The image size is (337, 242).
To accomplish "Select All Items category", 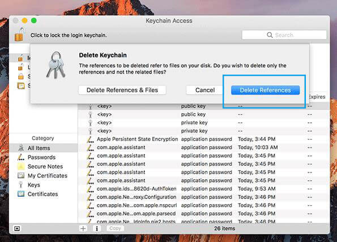I will pyautogui.click(x=44, y=148).
